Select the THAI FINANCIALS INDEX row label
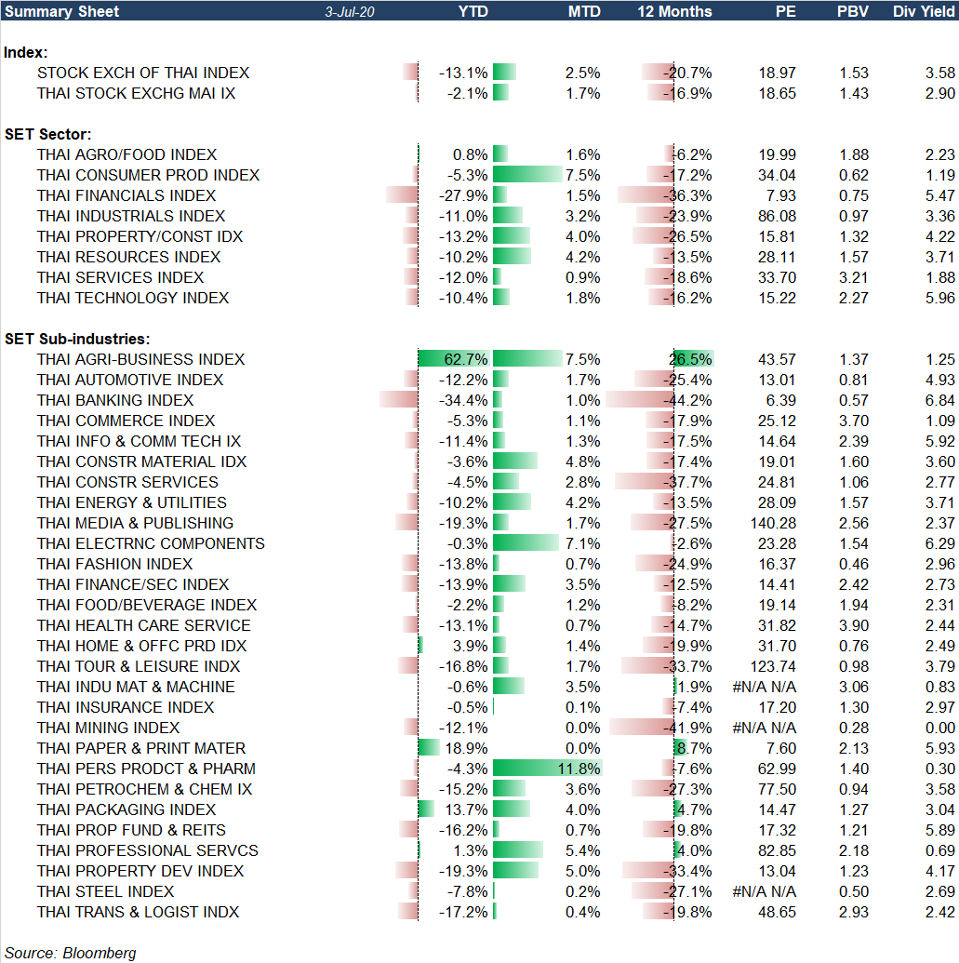959x963 pixels. [x=127, y=195]
